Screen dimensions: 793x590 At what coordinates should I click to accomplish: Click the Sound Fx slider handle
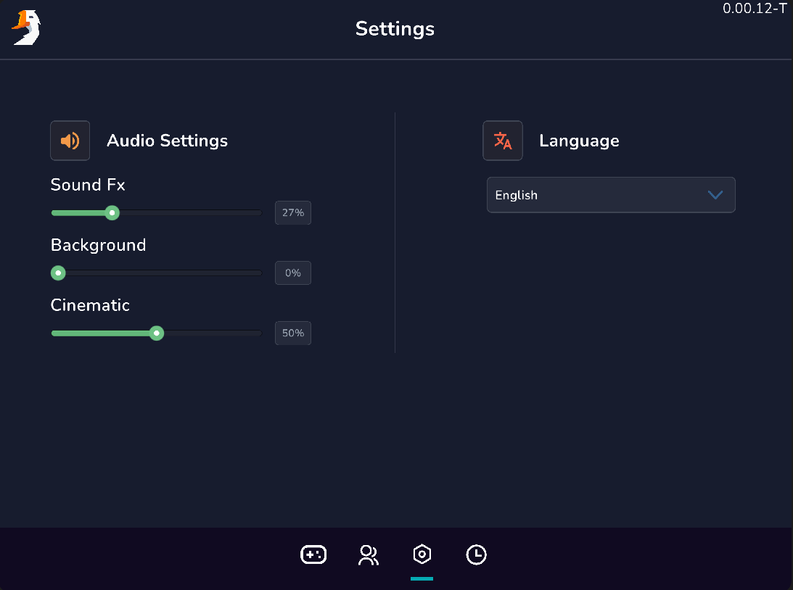tap(112, 212)
